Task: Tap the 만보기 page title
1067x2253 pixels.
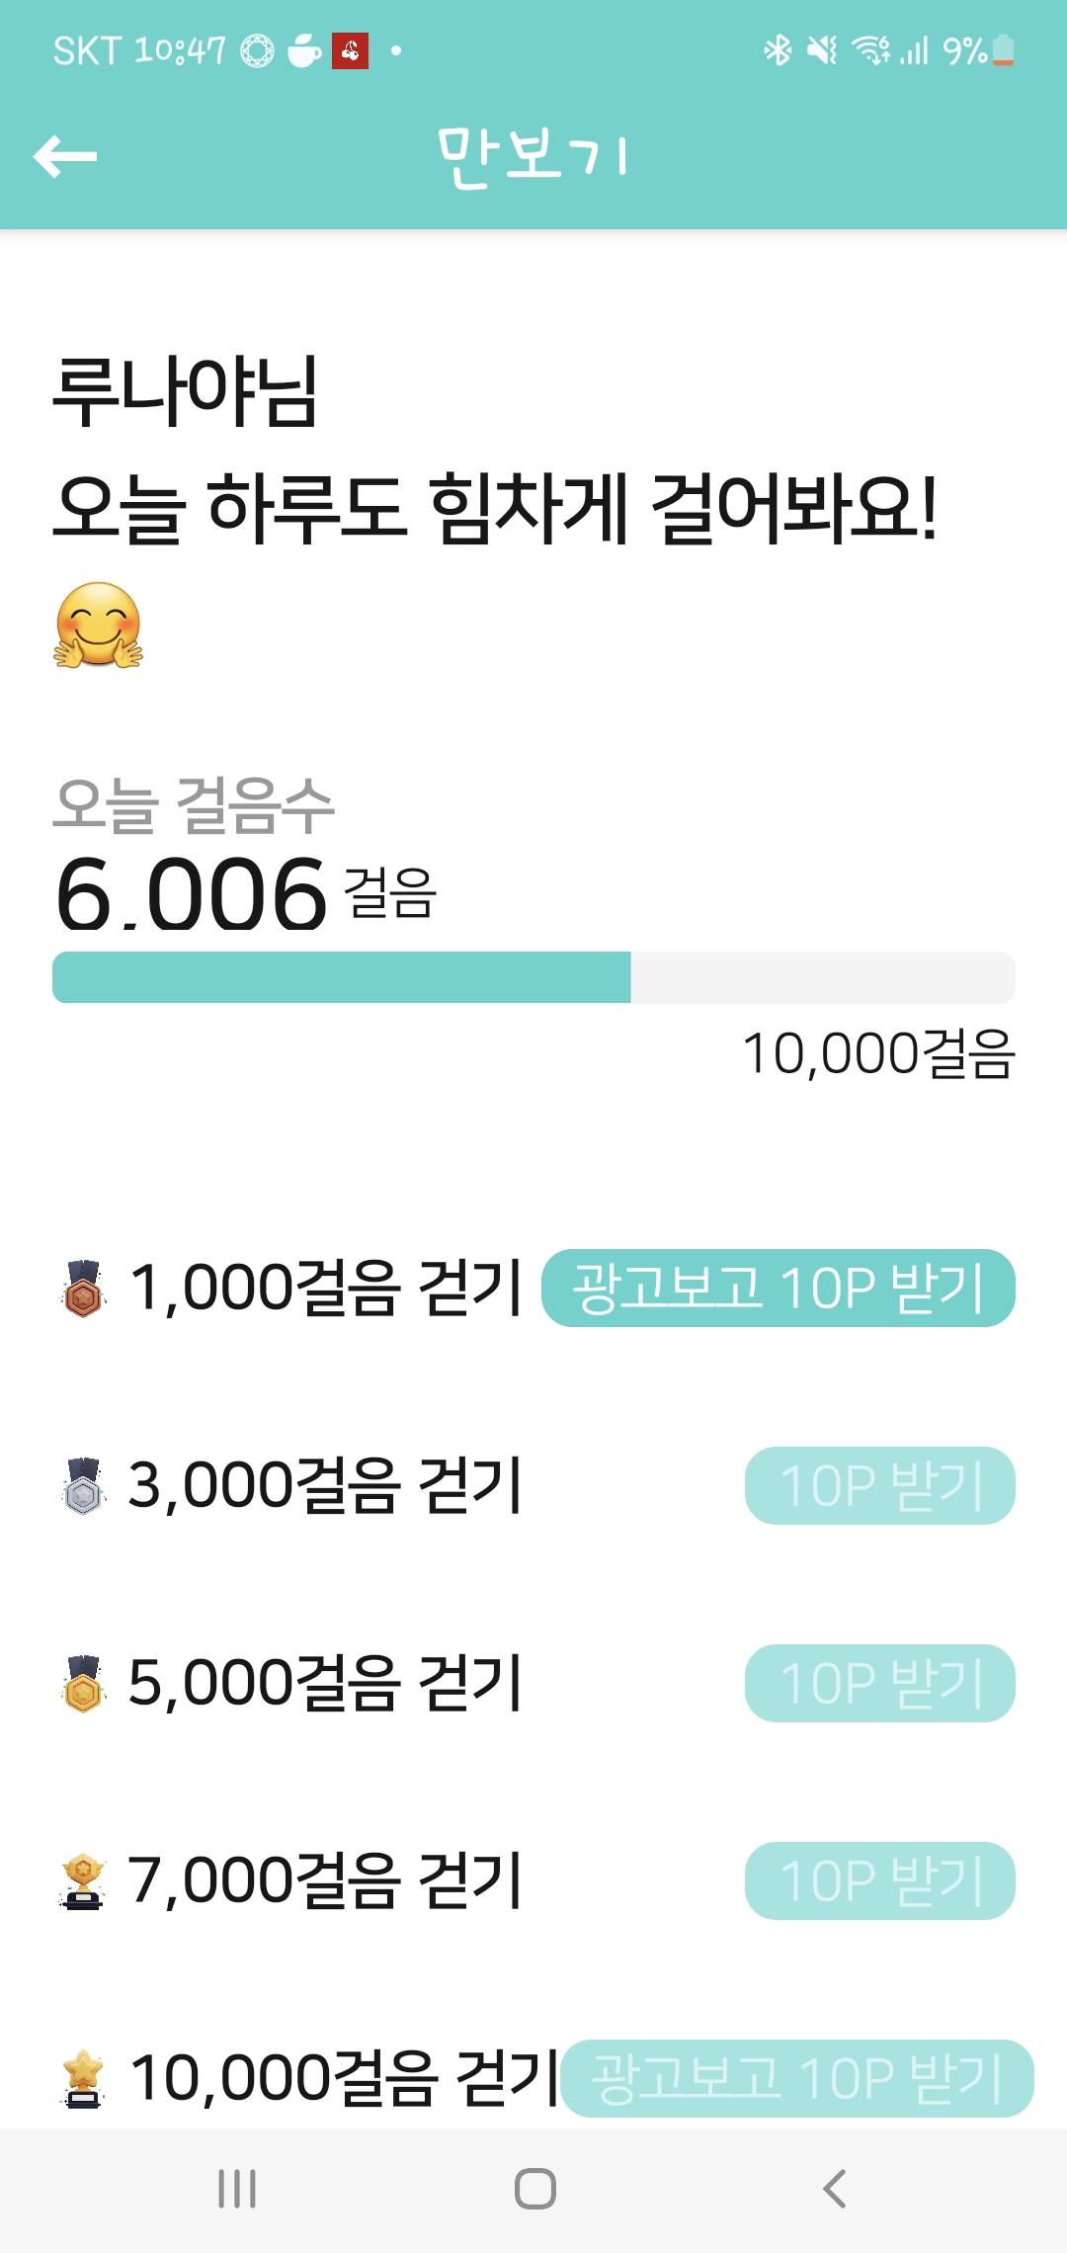Action: 533,156
